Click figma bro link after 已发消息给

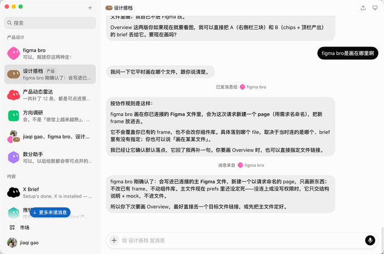coord(253,87)
